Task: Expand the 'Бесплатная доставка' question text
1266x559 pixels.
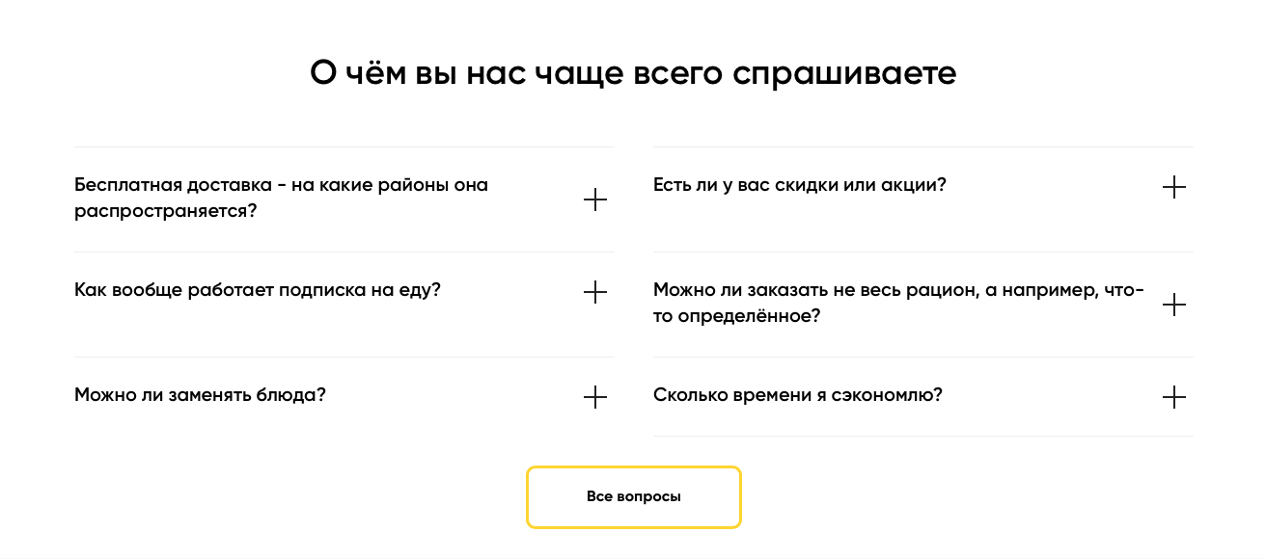Action: tap(281, 185)
